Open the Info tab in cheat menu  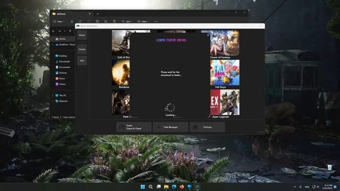pos(82,60)
